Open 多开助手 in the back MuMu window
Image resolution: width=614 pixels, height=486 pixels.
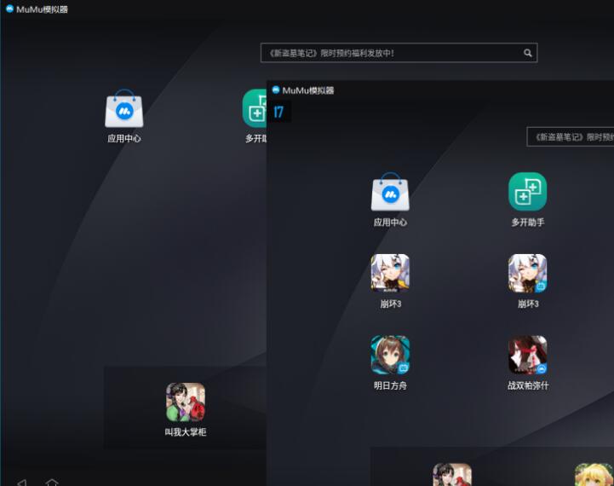click(x=255, y=108)
